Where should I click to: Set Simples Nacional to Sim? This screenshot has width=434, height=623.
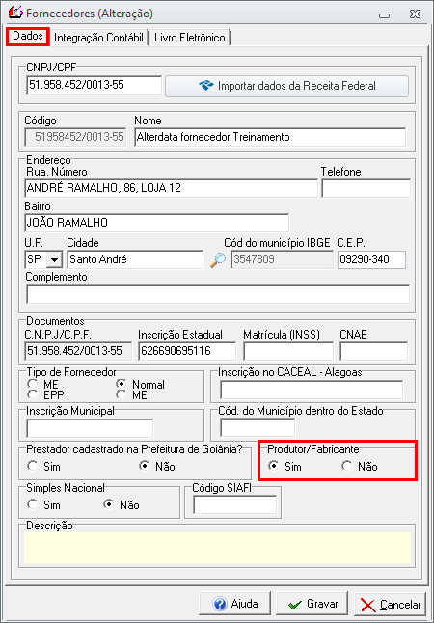pyautogui.click(x=32, y=504)
